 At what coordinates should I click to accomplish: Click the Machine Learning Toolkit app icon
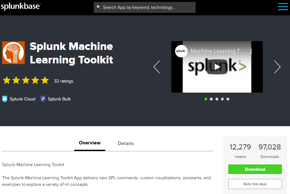[x=13, y=53]
